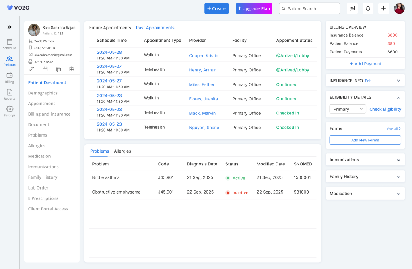Expand the collapsed left sidebar
The image size is (412, 269).
click(10, 27)
